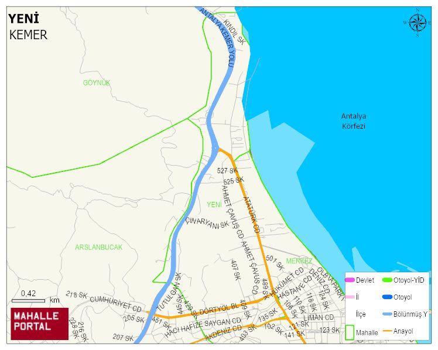This screenshot has height=350, width=438.
Task: Click the green Mahalle boundary legend box
Action: (350, 332)
